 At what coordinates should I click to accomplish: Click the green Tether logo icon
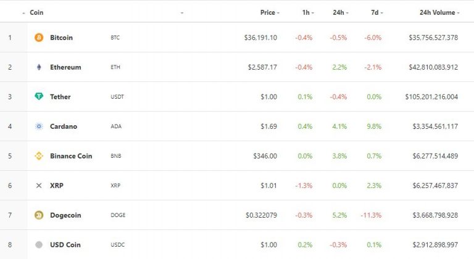pyautogui.click(x=39, y=96)
